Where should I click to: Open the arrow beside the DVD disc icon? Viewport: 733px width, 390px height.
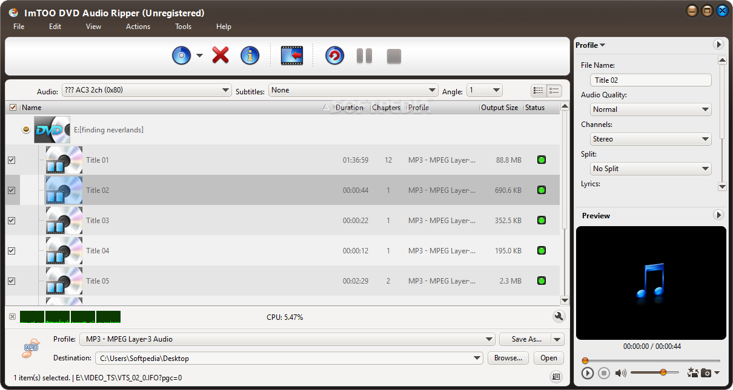(199, 56)
